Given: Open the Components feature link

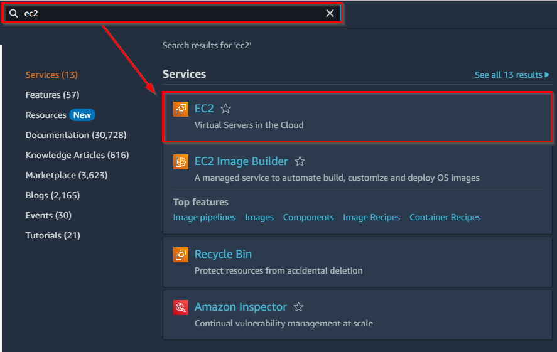Looking at the screenshot, I should pos(308,217).
